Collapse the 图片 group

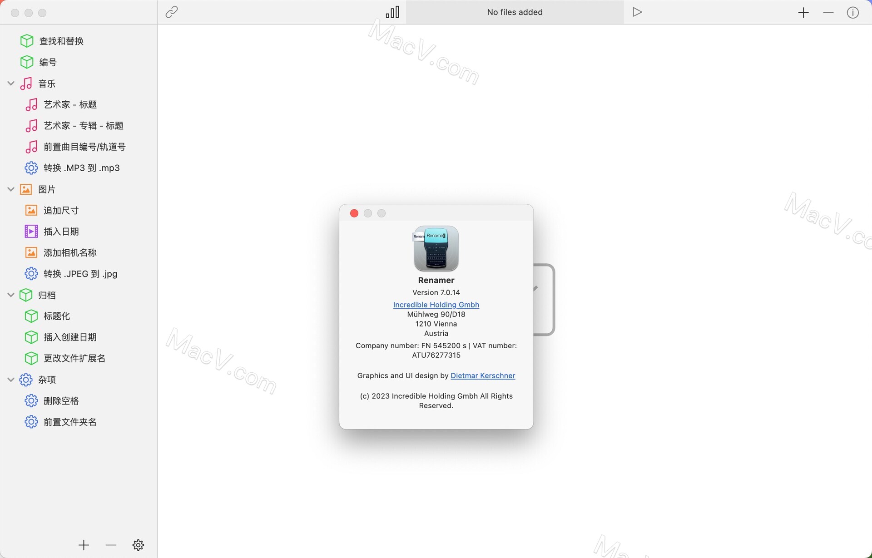[11, 189]
